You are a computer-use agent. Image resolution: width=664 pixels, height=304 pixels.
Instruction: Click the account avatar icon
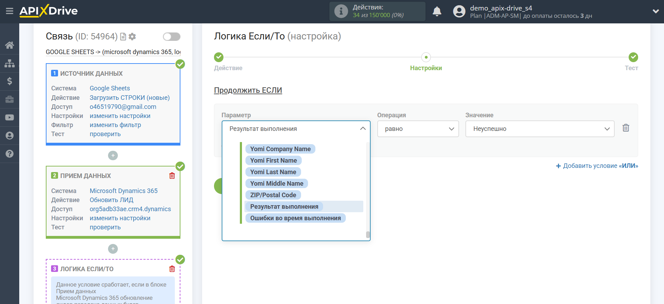(x=459, y=12)
